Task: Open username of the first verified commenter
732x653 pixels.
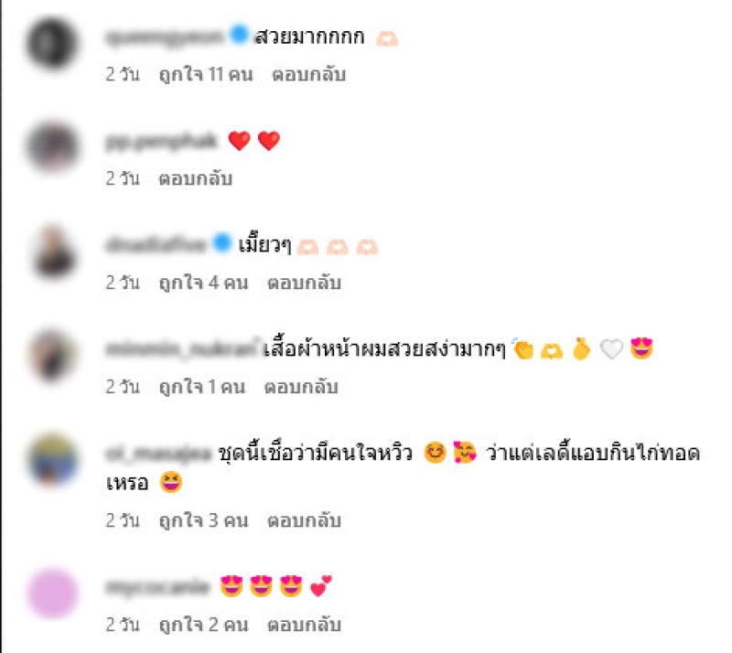Action: [x=166, y=37]
